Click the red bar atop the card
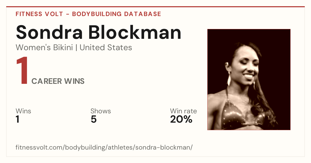The image size is (311, 163). (155, 7)
